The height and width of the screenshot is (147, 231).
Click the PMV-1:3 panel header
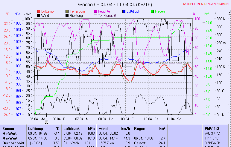[212, 128]
